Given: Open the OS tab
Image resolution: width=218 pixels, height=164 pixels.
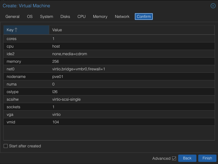Looking at the screenshot, I should 30,17.
